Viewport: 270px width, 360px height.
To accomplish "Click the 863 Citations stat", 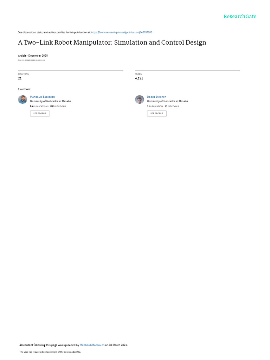I will pos(58,107).
